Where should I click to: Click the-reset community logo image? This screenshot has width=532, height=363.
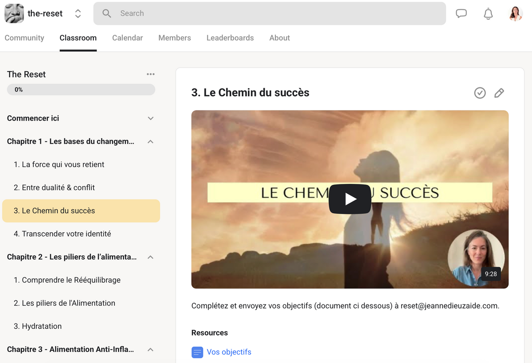click(x=14, y=13)
